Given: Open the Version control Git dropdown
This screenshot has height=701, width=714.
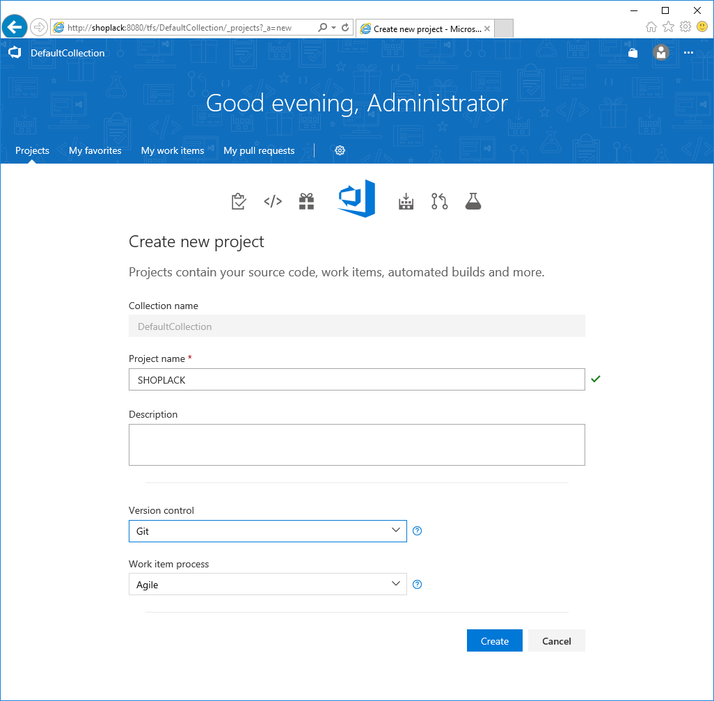Looking at the screenshot, I should (x=268, y=531).
